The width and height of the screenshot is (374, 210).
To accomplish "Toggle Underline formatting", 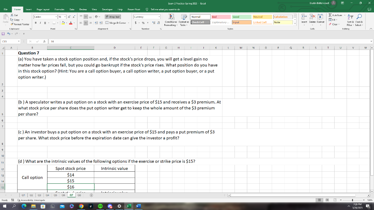I will (x=45, y=23).
